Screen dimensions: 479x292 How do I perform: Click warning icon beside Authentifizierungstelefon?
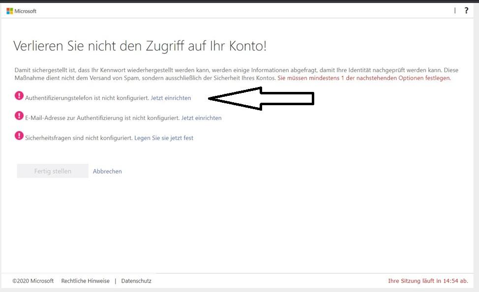click(19, 95)
